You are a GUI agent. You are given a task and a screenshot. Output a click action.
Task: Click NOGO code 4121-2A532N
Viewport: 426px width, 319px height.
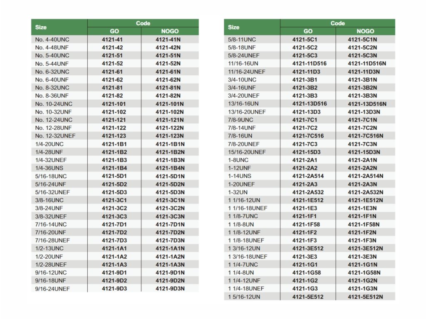366,192
